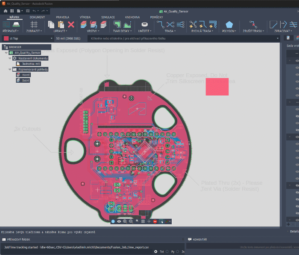Toggle grid icon in bottom canvas toolbar
The image size is (299, 255).
point(143,221)
